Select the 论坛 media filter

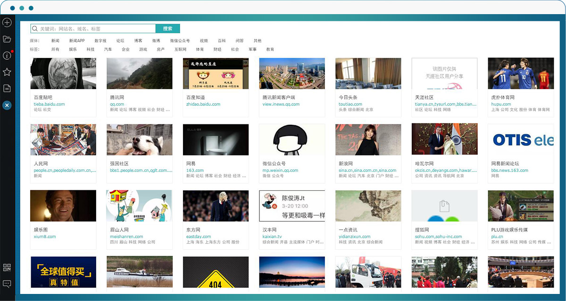click(x=120, y=41)
